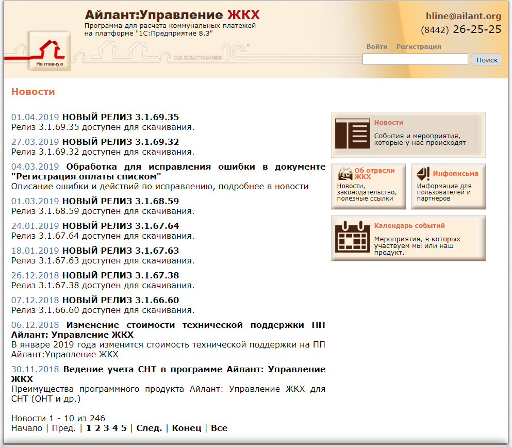Click the red house 'На главную' home icon
The height and width of the screenshot is (447, 512).
(49, 51)
